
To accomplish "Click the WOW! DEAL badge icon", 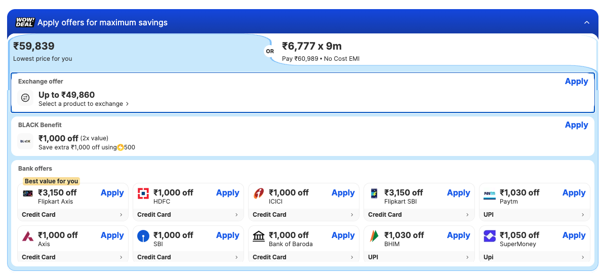I will tap(25, 22).
